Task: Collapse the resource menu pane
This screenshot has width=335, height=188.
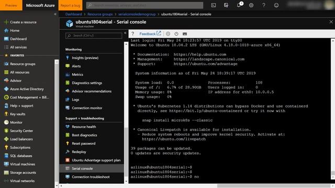Action: coord(125,33)
